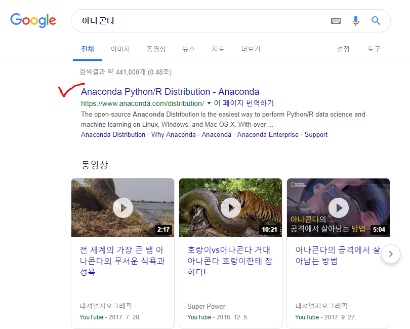Open video title 호랑이vs아나콘다 거대
The image size is (410, 329).
(230, 261)
